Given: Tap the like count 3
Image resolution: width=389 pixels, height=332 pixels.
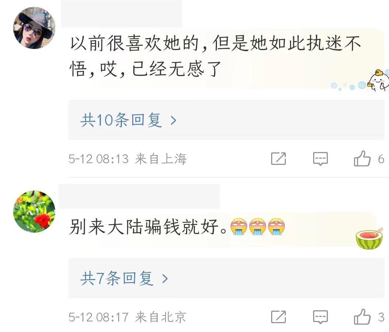Looking at the screenshot, I should click(x=381, y=317).
